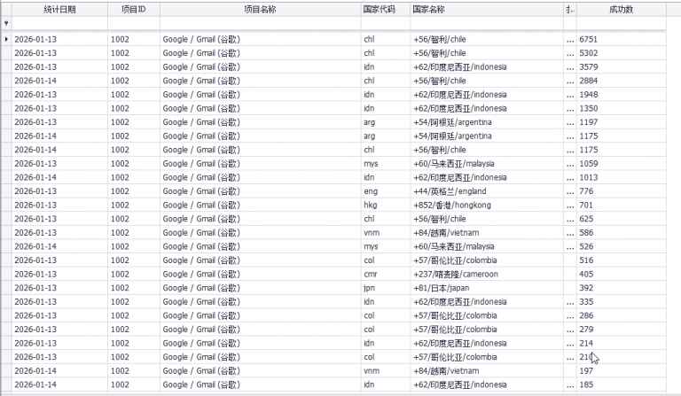
Task: Select the success count cell 286
Action: [621, 315]
